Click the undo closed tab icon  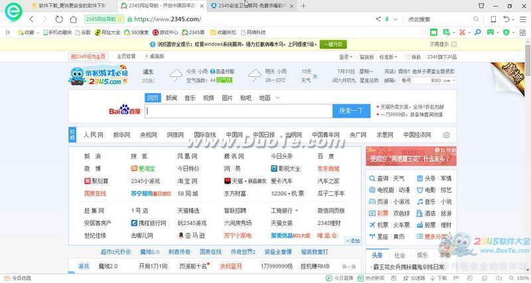[x=506, y=19]
